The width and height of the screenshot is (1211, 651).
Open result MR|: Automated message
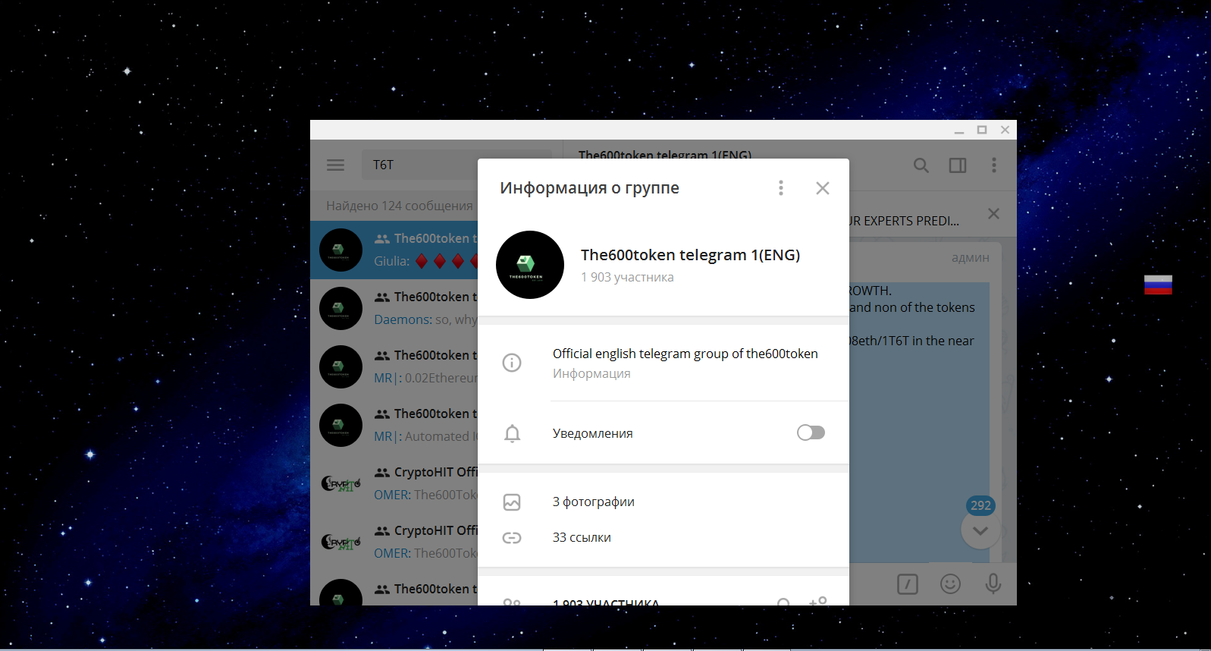click(x=394, y=426)
